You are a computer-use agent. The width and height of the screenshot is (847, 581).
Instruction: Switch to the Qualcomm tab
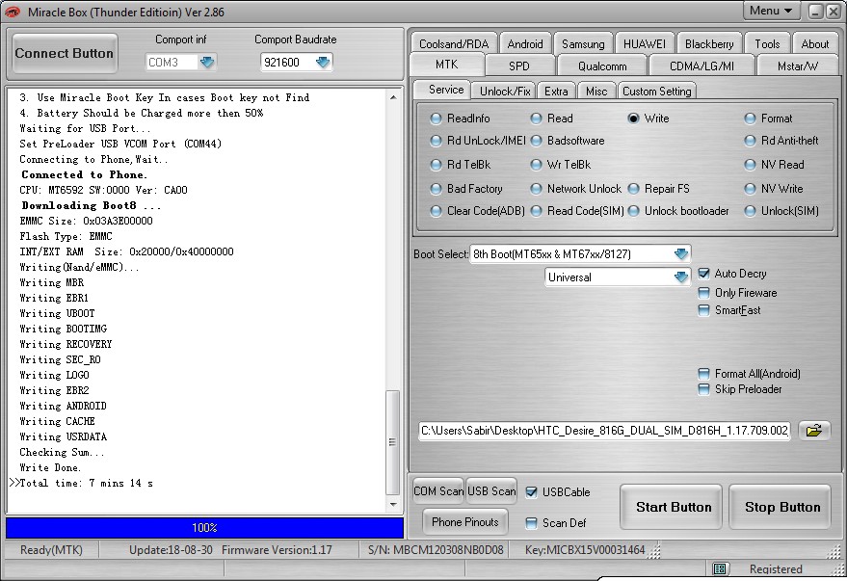tap(602, 66)
